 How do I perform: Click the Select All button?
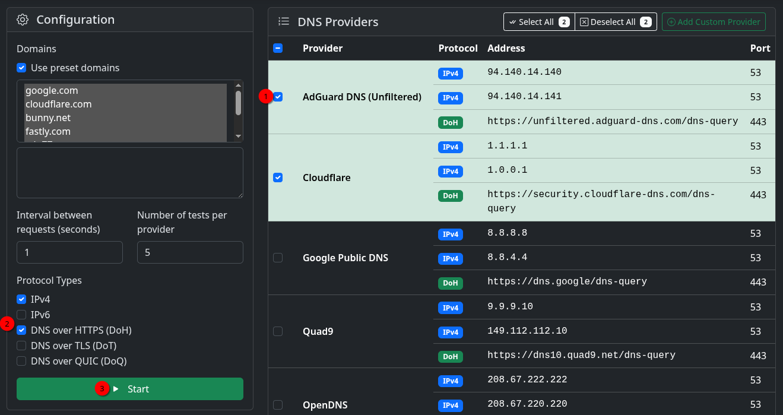(x=539, y=22)
